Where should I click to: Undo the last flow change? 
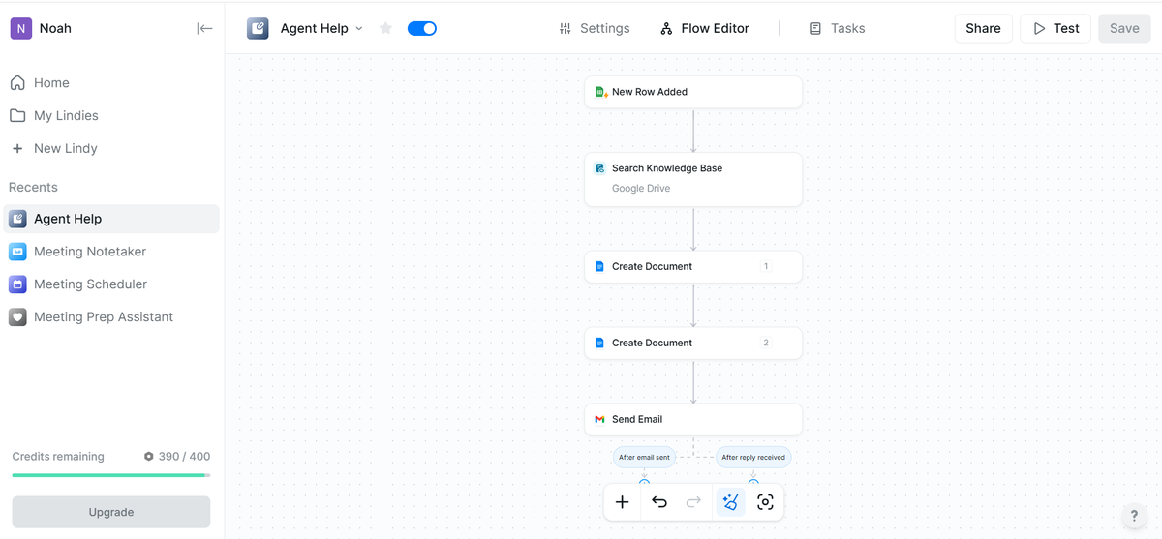tap(659, 502)
